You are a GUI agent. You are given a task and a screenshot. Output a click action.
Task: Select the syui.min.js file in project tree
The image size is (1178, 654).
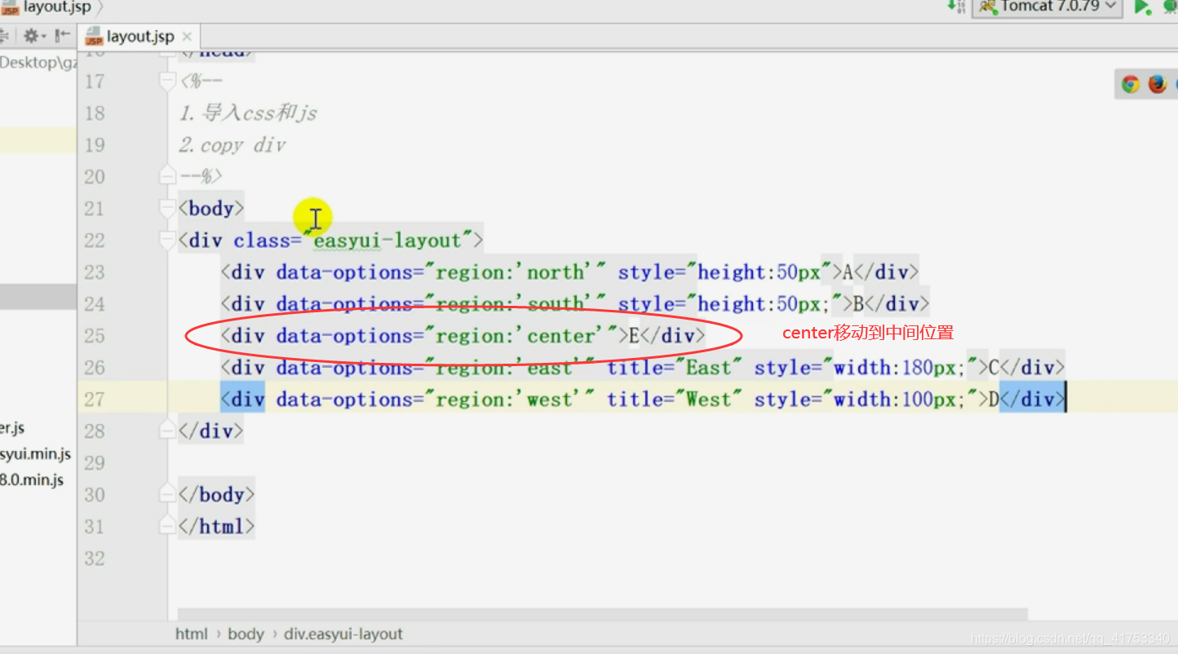tap(35, 454)
